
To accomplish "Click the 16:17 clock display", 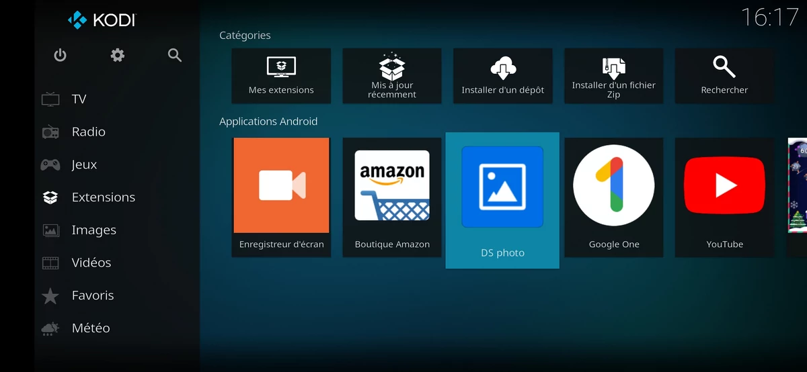I will coord(769,17).
